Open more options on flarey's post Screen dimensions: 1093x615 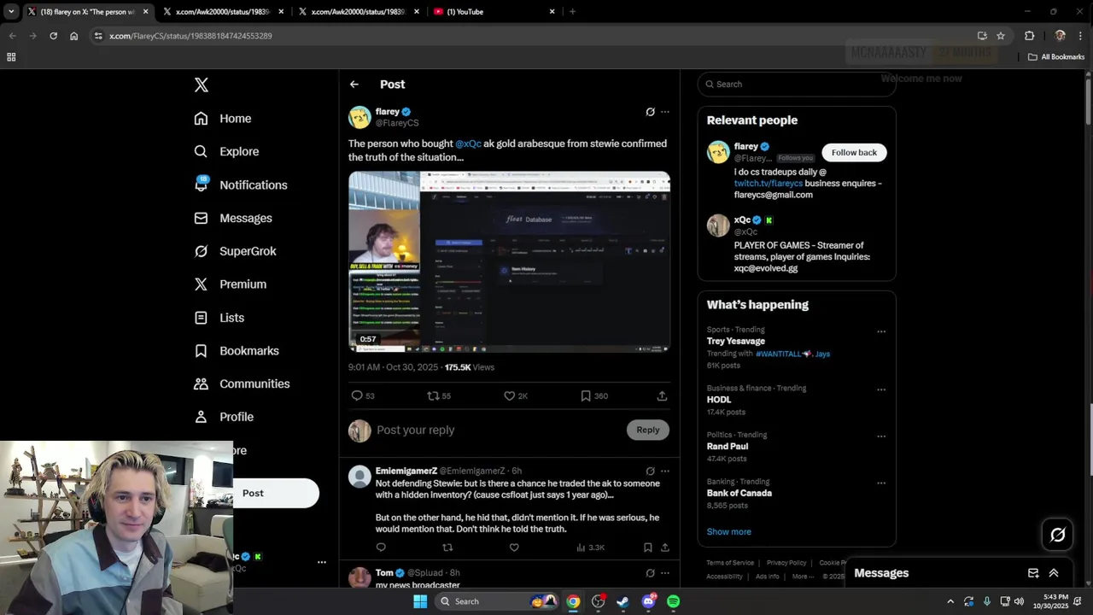pos(665,112)
